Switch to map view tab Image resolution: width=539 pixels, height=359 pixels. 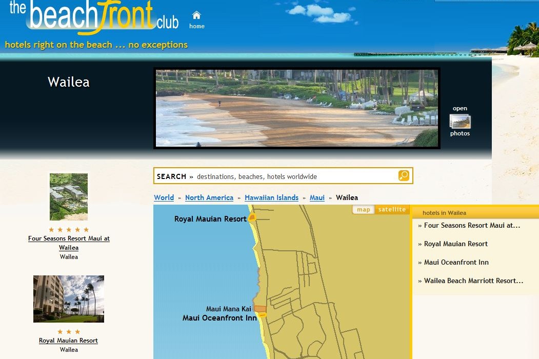(x=364, y=209)
